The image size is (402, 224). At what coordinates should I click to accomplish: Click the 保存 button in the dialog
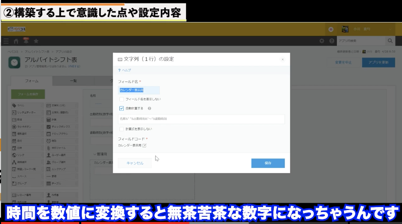(268, 163)
